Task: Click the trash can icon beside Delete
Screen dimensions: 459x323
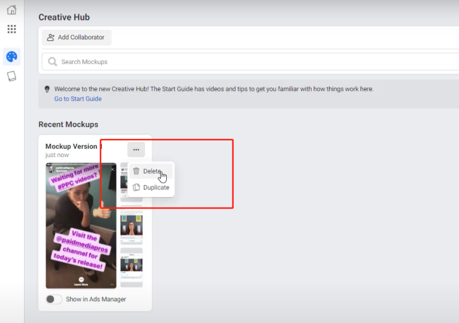Action: [x=136, y=171]
